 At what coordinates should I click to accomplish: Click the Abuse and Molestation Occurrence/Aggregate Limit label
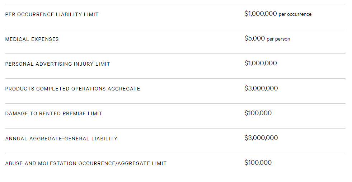tap(86, 163)
